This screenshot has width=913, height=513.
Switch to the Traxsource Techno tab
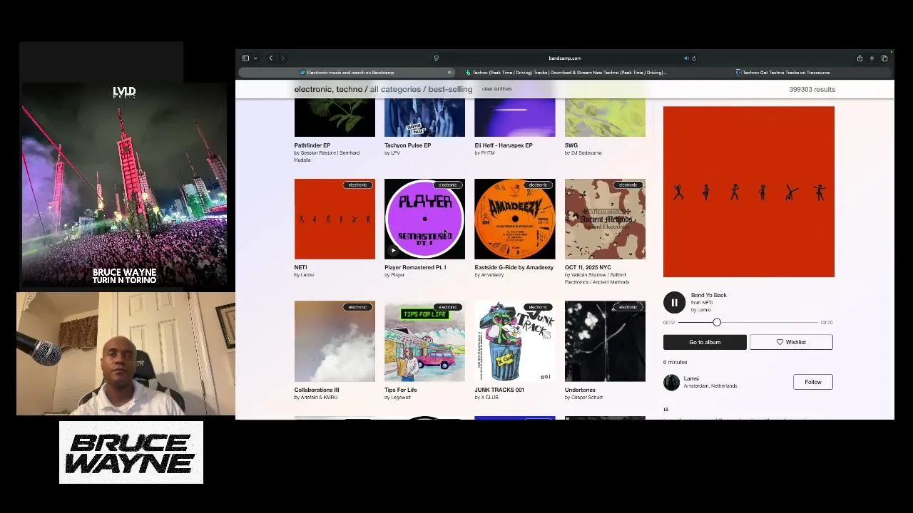(x=783, y=73)
